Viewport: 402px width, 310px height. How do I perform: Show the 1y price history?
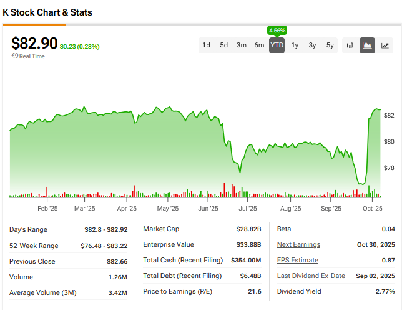coord(295,45)
